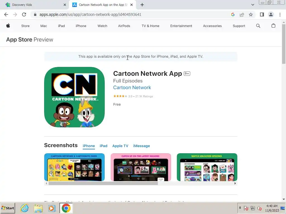Open the Accessories menu
Viewport: 286px width, 214px height.
coord(212,26)
